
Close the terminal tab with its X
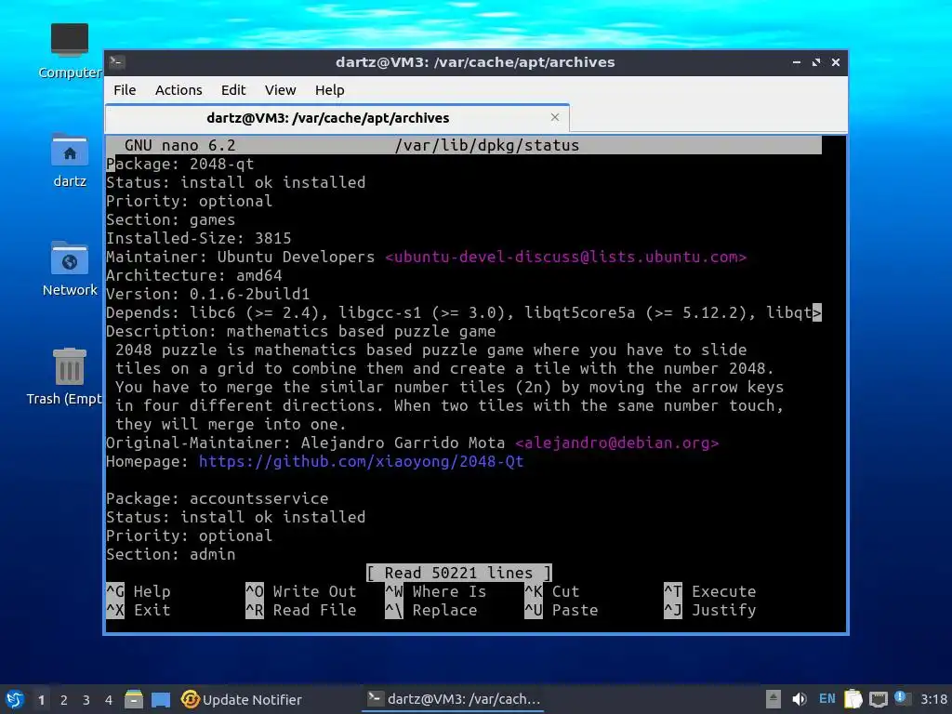pyautogui.click(x=554, y=117)
